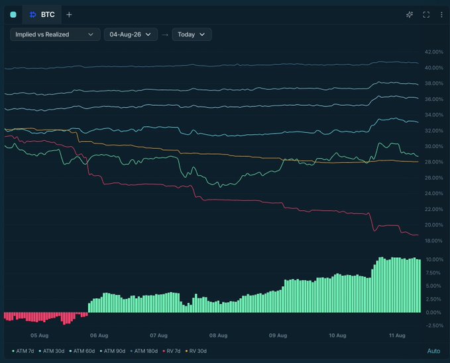Screen dimensions: 450x363
Task: Toggle RV 30d series in legend
Action: click(196, 351)
